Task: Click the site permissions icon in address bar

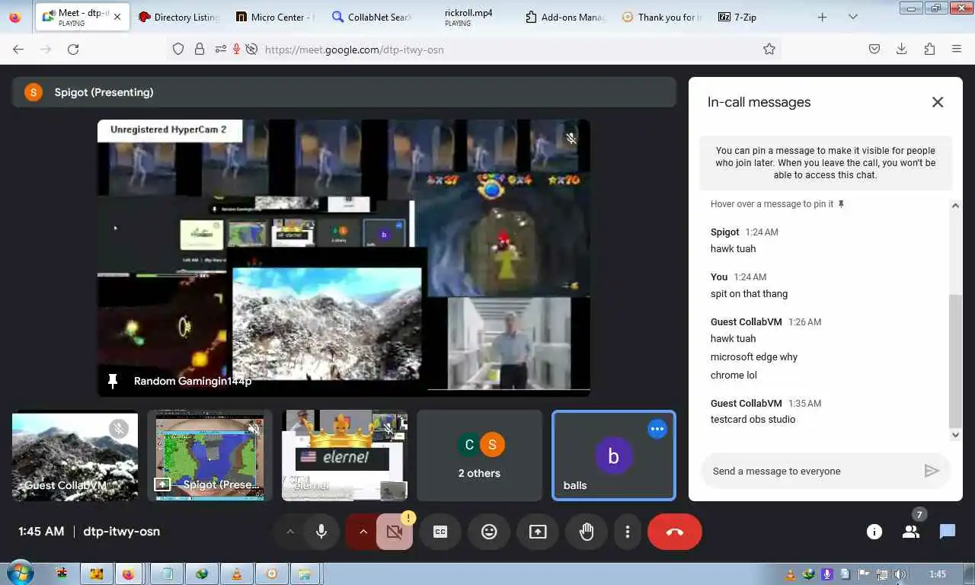Action: pos(220,50)
